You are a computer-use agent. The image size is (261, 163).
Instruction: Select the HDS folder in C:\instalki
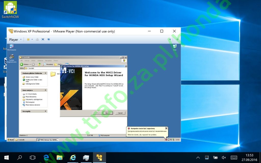[55, 74]
